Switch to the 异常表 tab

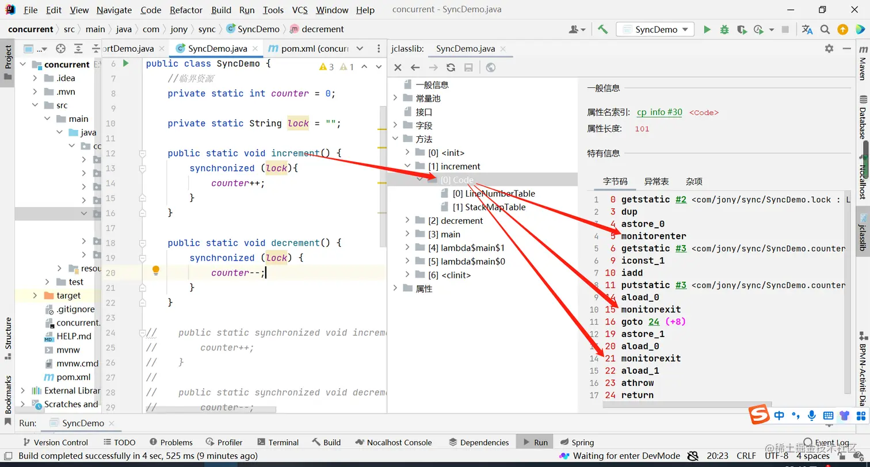(656, 181)
